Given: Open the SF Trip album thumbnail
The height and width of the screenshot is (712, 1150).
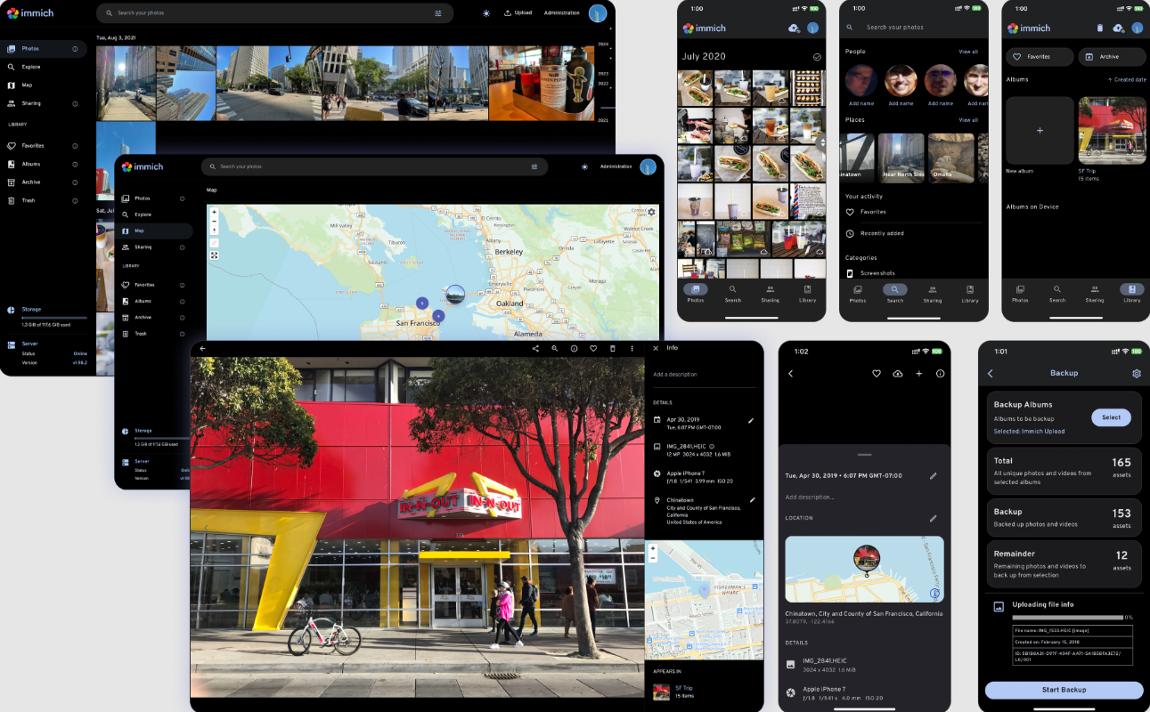Looking at the screenshot, I should point(1112,131).
